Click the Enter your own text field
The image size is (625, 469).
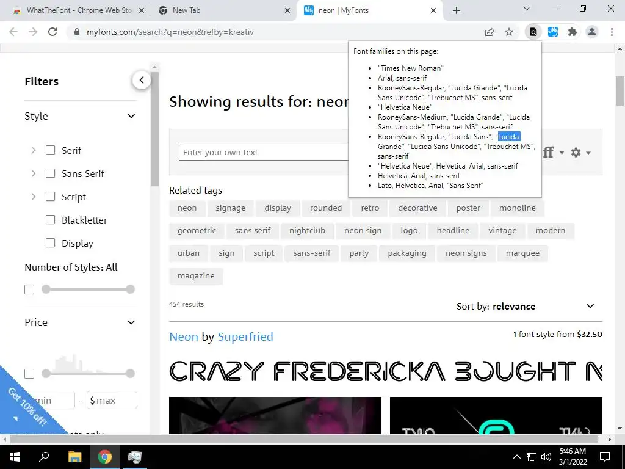pos(264,152)
